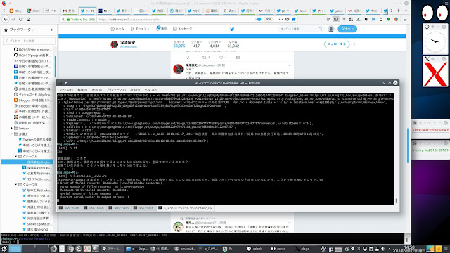Open Twitter 通知 notifications
Screen dimensions: 450x253
coord(161,29)
